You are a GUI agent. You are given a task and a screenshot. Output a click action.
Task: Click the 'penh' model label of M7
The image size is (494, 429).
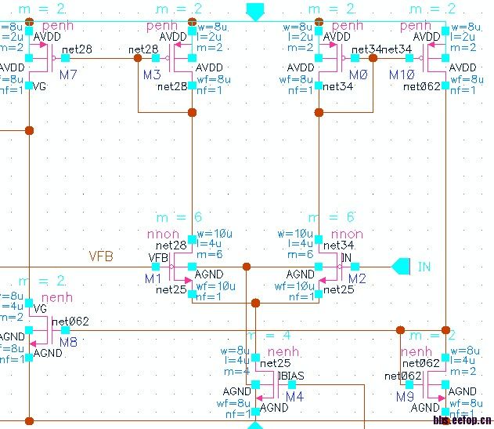[58, 26]
